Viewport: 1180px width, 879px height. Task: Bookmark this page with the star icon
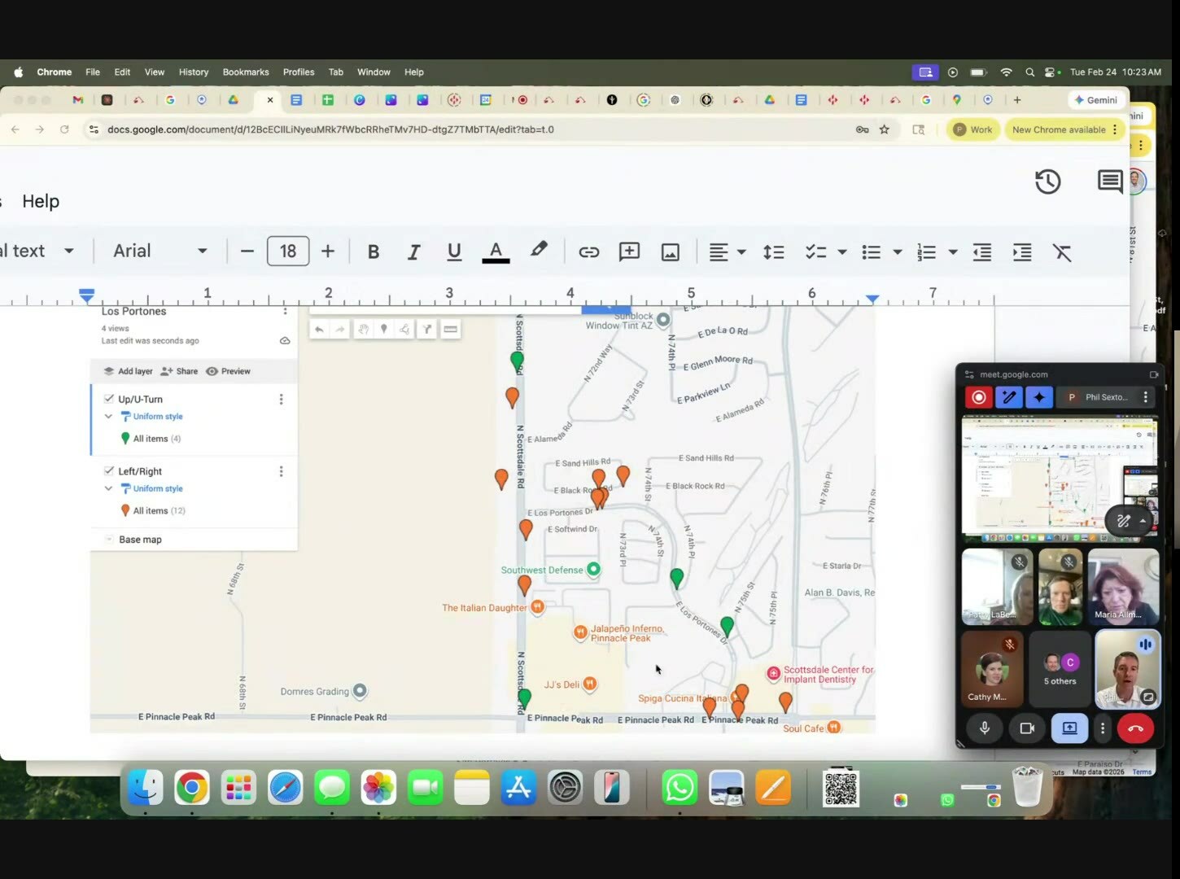[885, 129]
